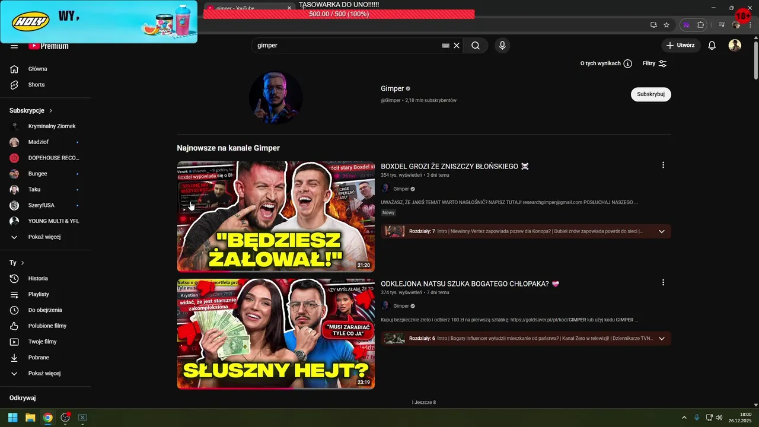The width and height of the screenshot is (759, 427).
Task: Open Windows Start menu
Action: [12, 418]
